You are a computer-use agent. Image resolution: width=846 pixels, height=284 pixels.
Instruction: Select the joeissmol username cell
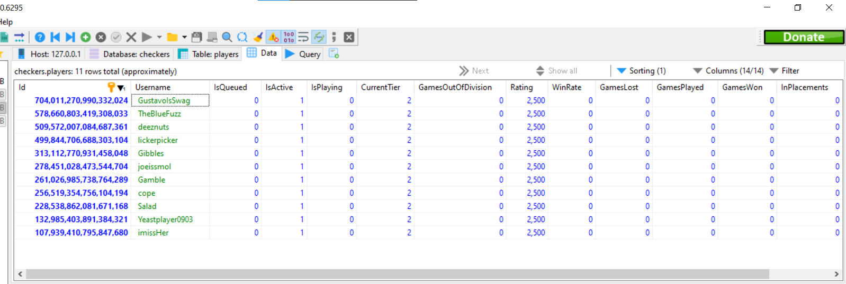pos(170,167)
